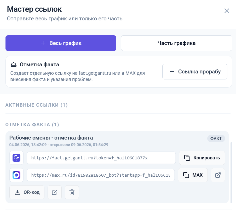Click the Весь график button
236x214 pixels.
pos(61,43)
